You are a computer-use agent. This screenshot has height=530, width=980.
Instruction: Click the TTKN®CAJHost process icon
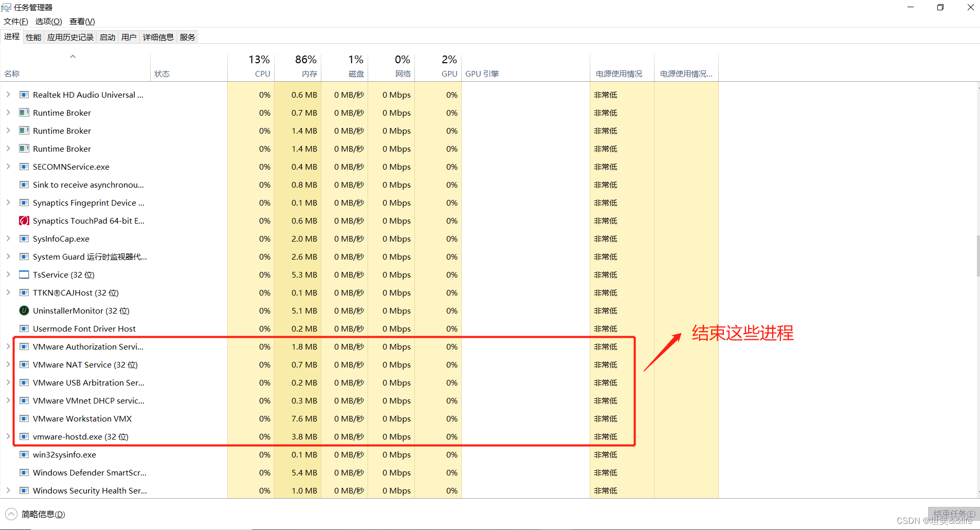[x=24, y=293]
